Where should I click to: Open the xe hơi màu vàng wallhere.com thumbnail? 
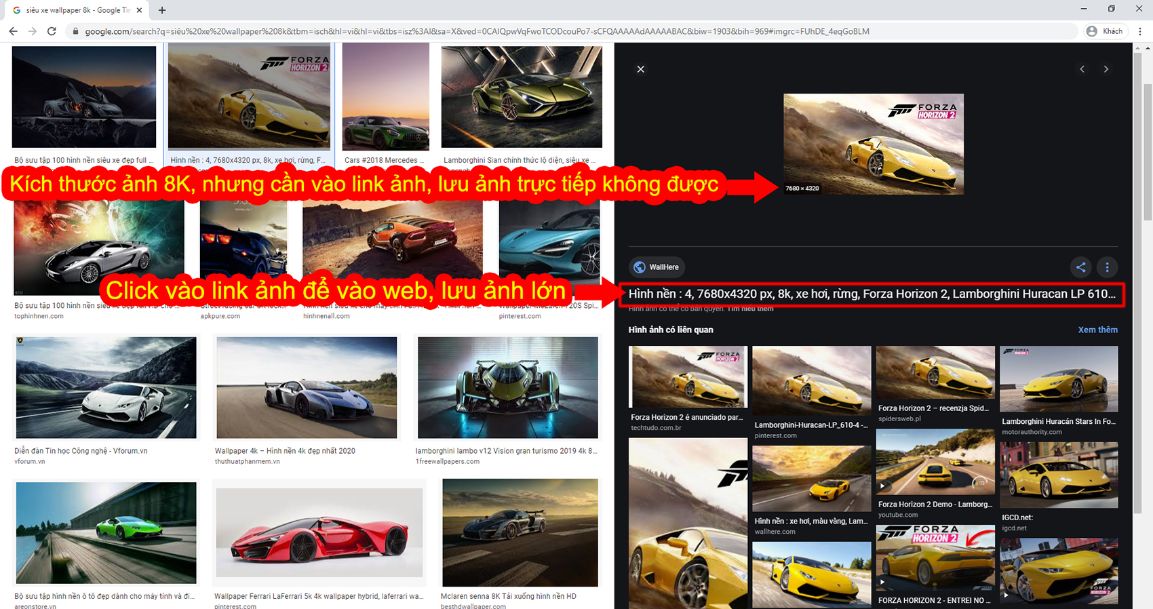coord(812,479)
